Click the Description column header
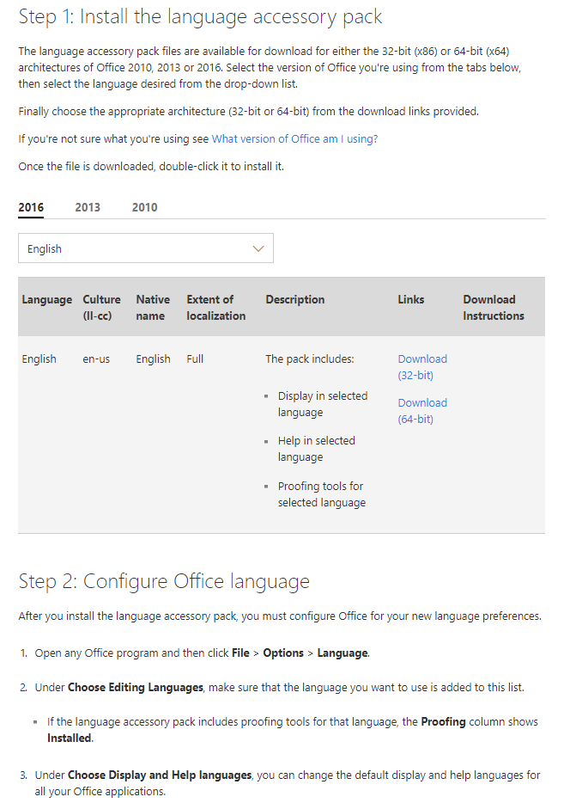The image size is (582, 809). pos(294,299)
